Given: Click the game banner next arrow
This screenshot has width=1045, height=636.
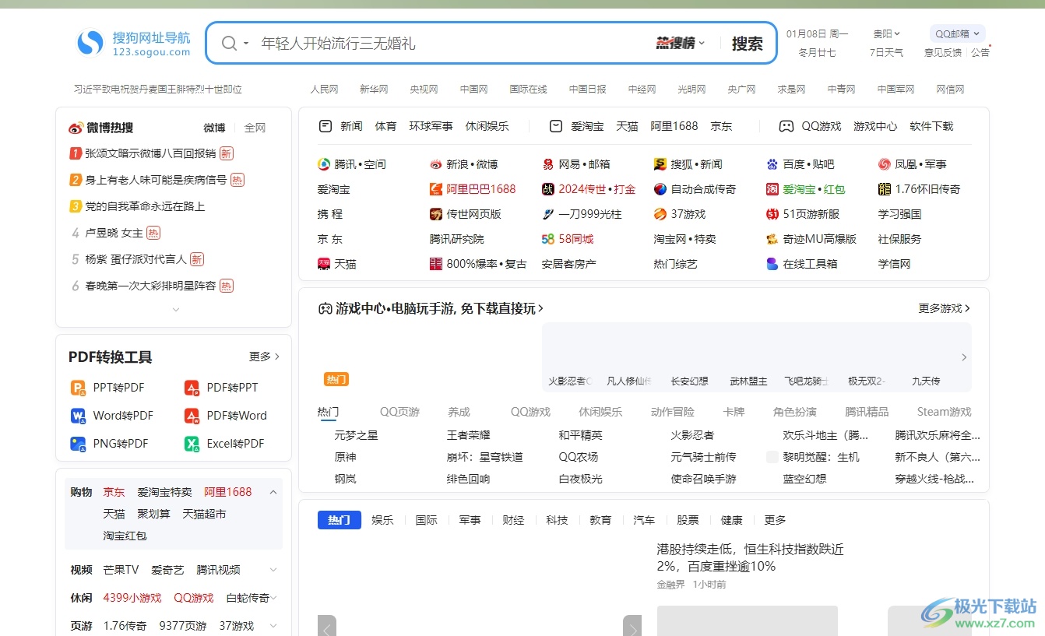Looking at the screenshot, I should tap(964, 357).
